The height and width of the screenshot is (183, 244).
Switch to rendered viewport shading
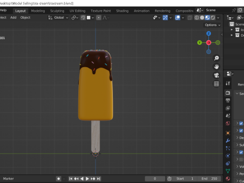(213, 18)
